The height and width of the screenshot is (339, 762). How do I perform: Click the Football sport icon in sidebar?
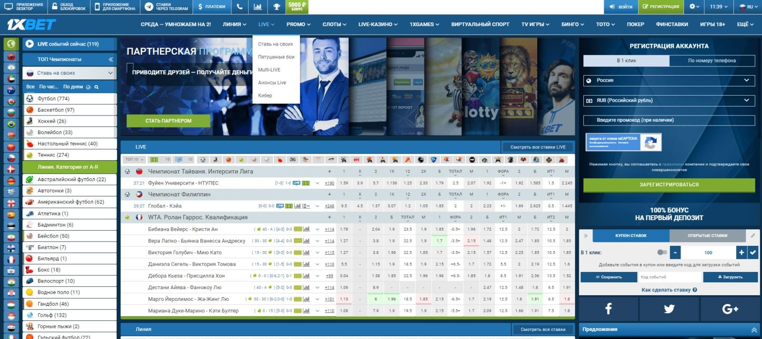click(30, 98)
